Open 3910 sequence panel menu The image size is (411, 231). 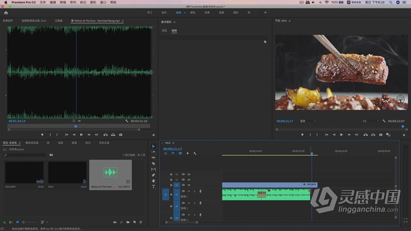[x=173, y=143]
